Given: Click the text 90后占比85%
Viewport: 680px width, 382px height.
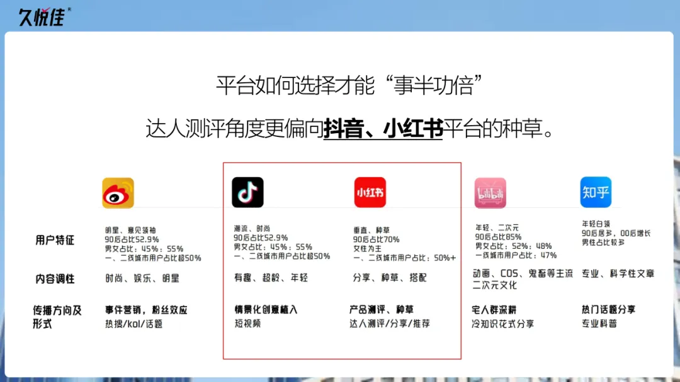Looking at the screenshot, I should coord(498,237).
